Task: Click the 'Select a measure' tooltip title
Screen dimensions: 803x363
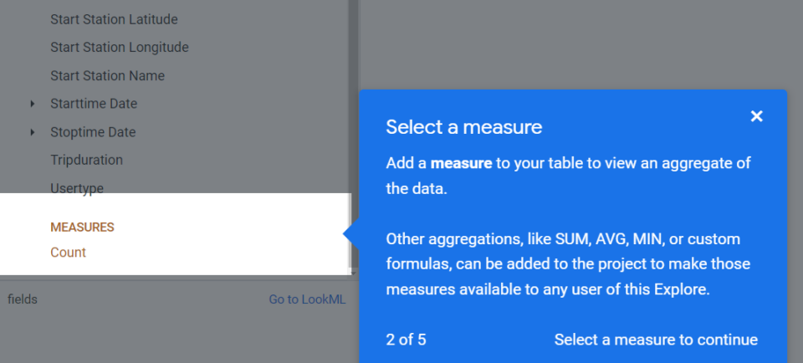Action: tap(463, 127)
